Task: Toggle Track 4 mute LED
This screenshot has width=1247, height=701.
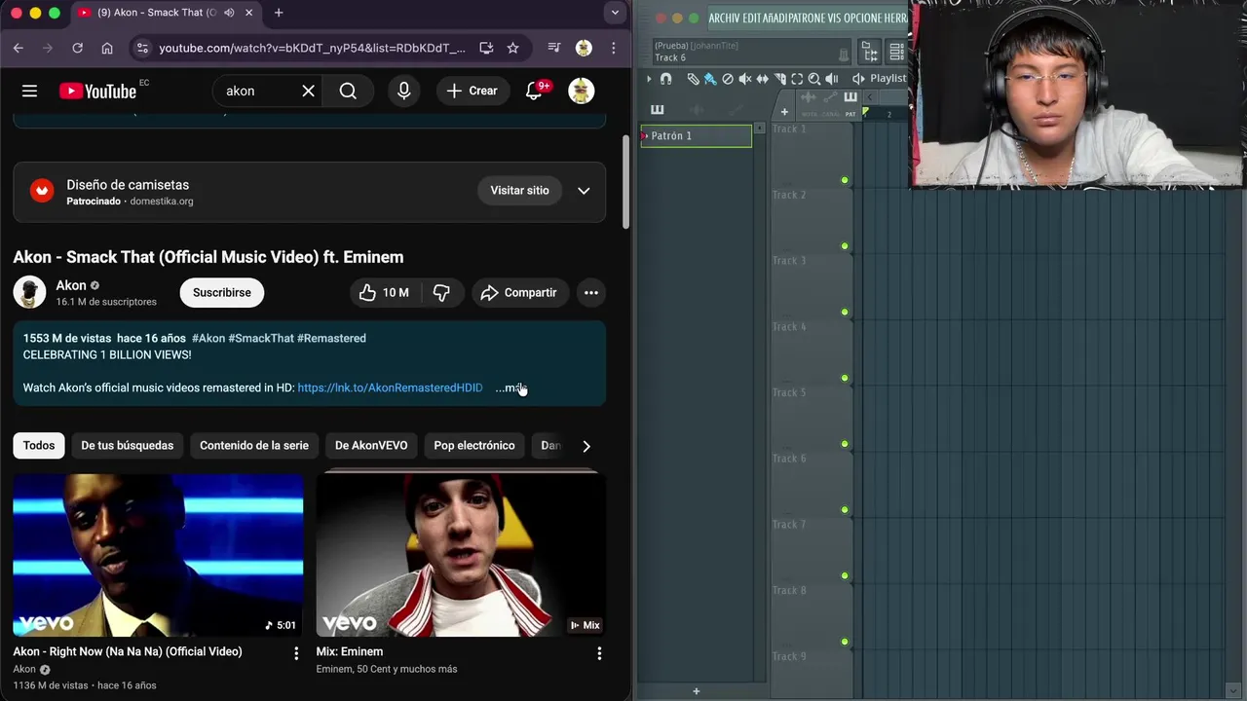Action: [845, 378]
